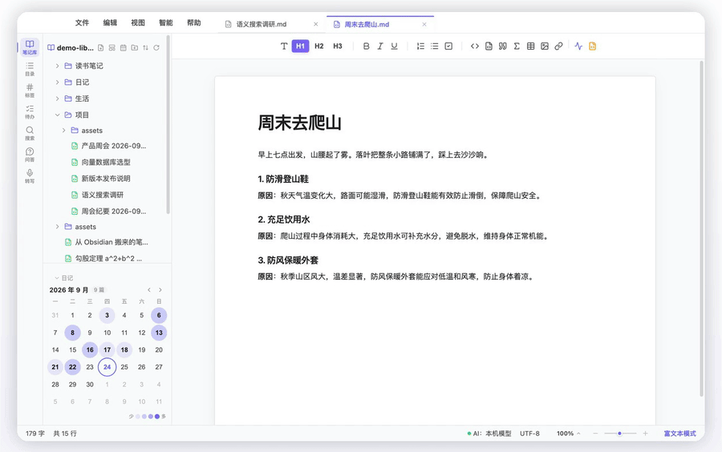Click the orange document icon in the toolbar
The image size is (722, 452).
593,46
